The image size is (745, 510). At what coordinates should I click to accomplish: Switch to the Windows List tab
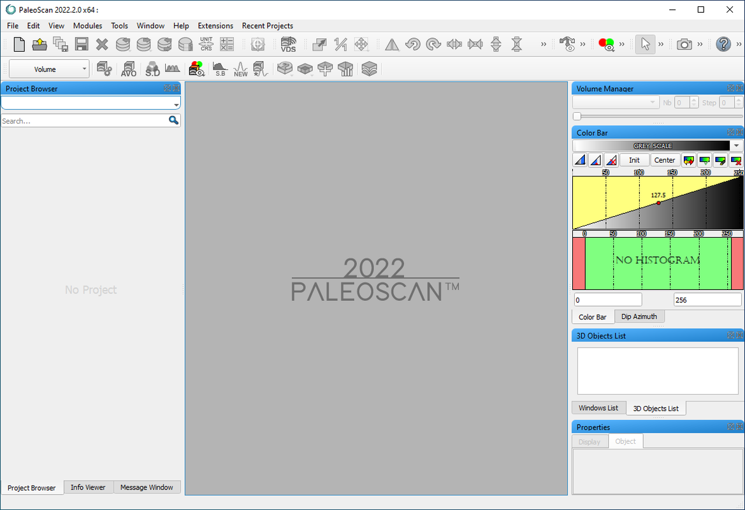598,408
